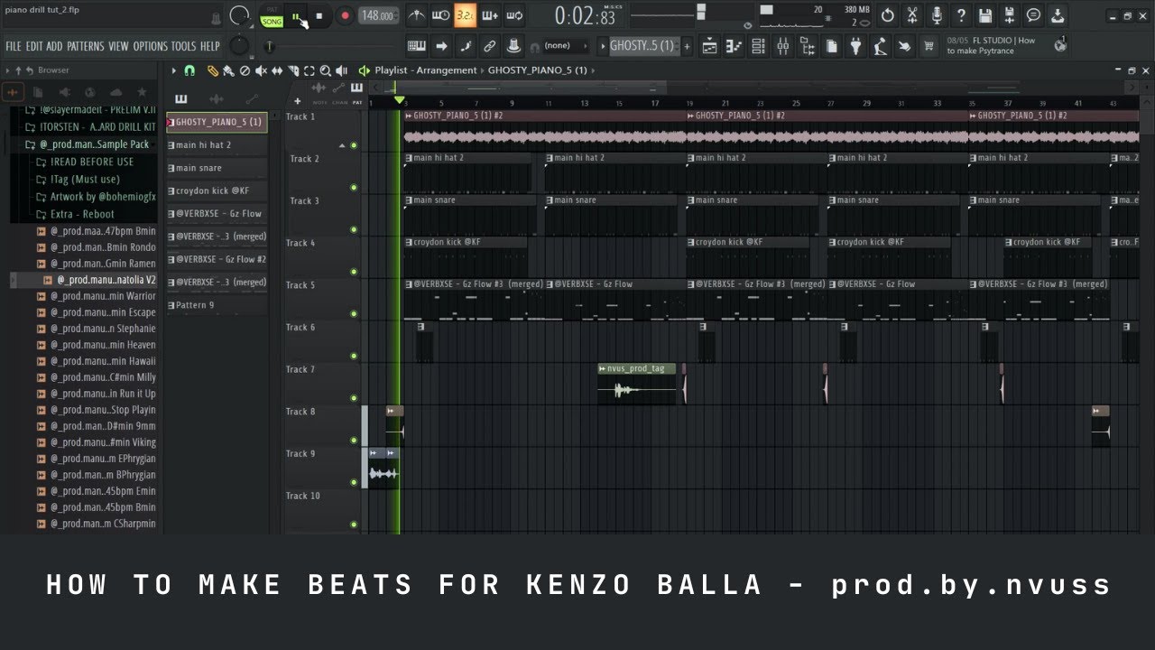Expand the 'READ BEFORE USE' folder
Image resolution: width=1155 pixels, height=650 pixels.
[x=85, y=162]
